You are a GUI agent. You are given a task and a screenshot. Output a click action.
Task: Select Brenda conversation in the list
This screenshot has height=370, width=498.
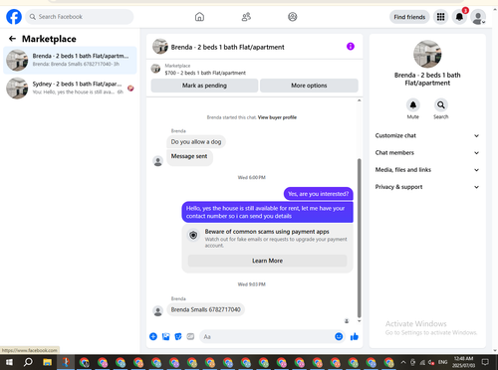(70, 61)
